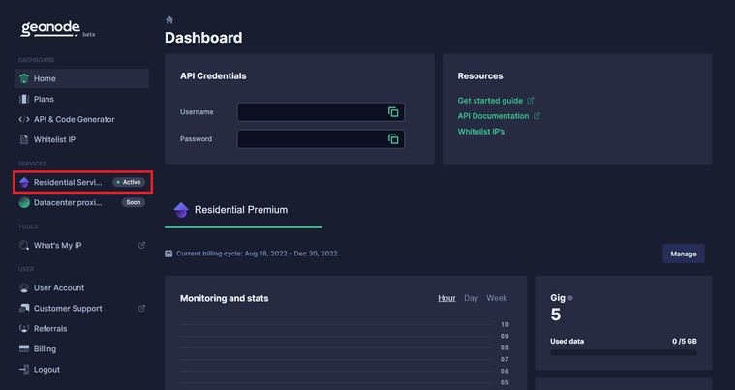
Task: Open Home in the sidebar
Action: (82, 78)
